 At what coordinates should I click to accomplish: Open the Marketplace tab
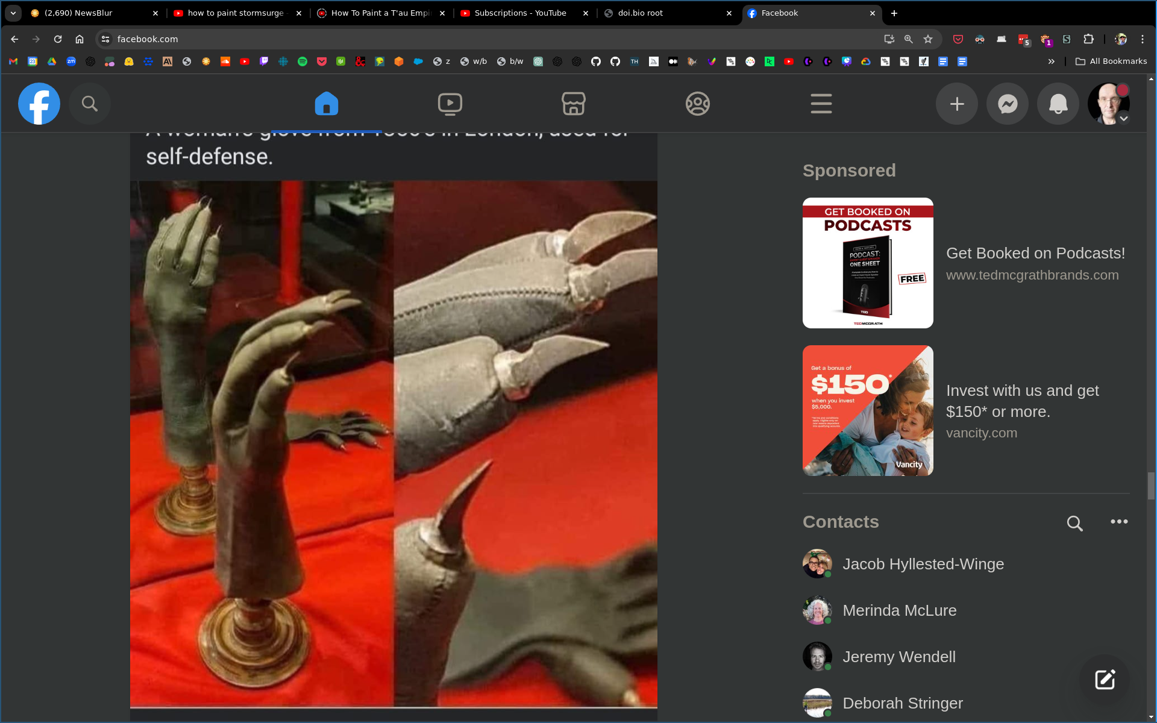[x=573, y=104]
